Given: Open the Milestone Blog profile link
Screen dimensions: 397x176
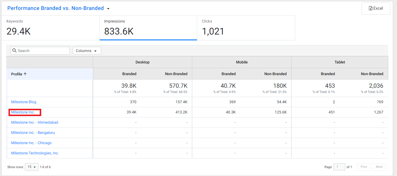Looking at the screenshot, I should tap(24, 102).
